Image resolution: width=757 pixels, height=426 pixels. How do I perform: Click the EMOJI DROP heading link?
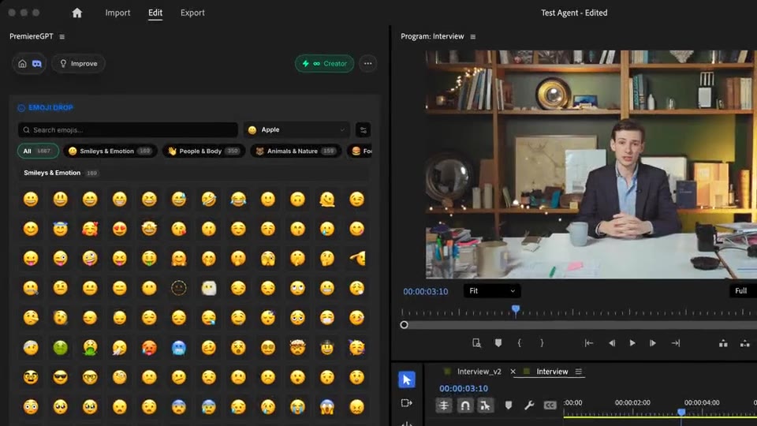pyautogui.click(x=50, y=108)
